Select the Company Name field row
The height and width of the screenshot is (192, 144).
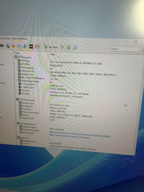28,127
